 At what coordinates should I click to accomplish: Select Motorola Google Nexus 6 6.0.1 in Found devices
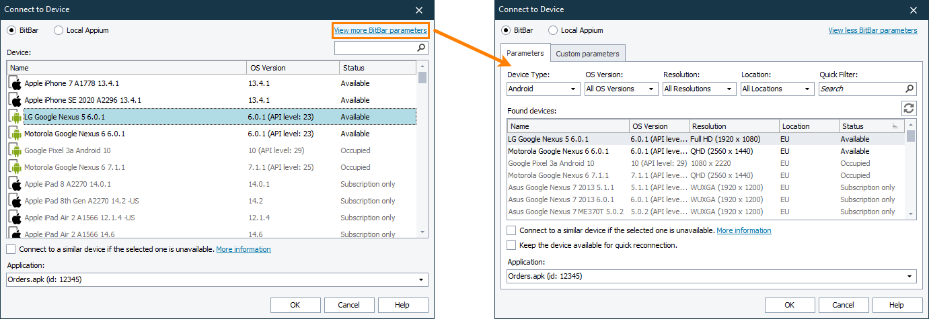click(x=558, y=151)
